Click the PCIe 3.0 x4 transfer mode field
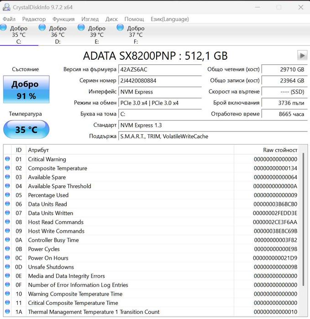Screen dimensions: 310x319 160,103
